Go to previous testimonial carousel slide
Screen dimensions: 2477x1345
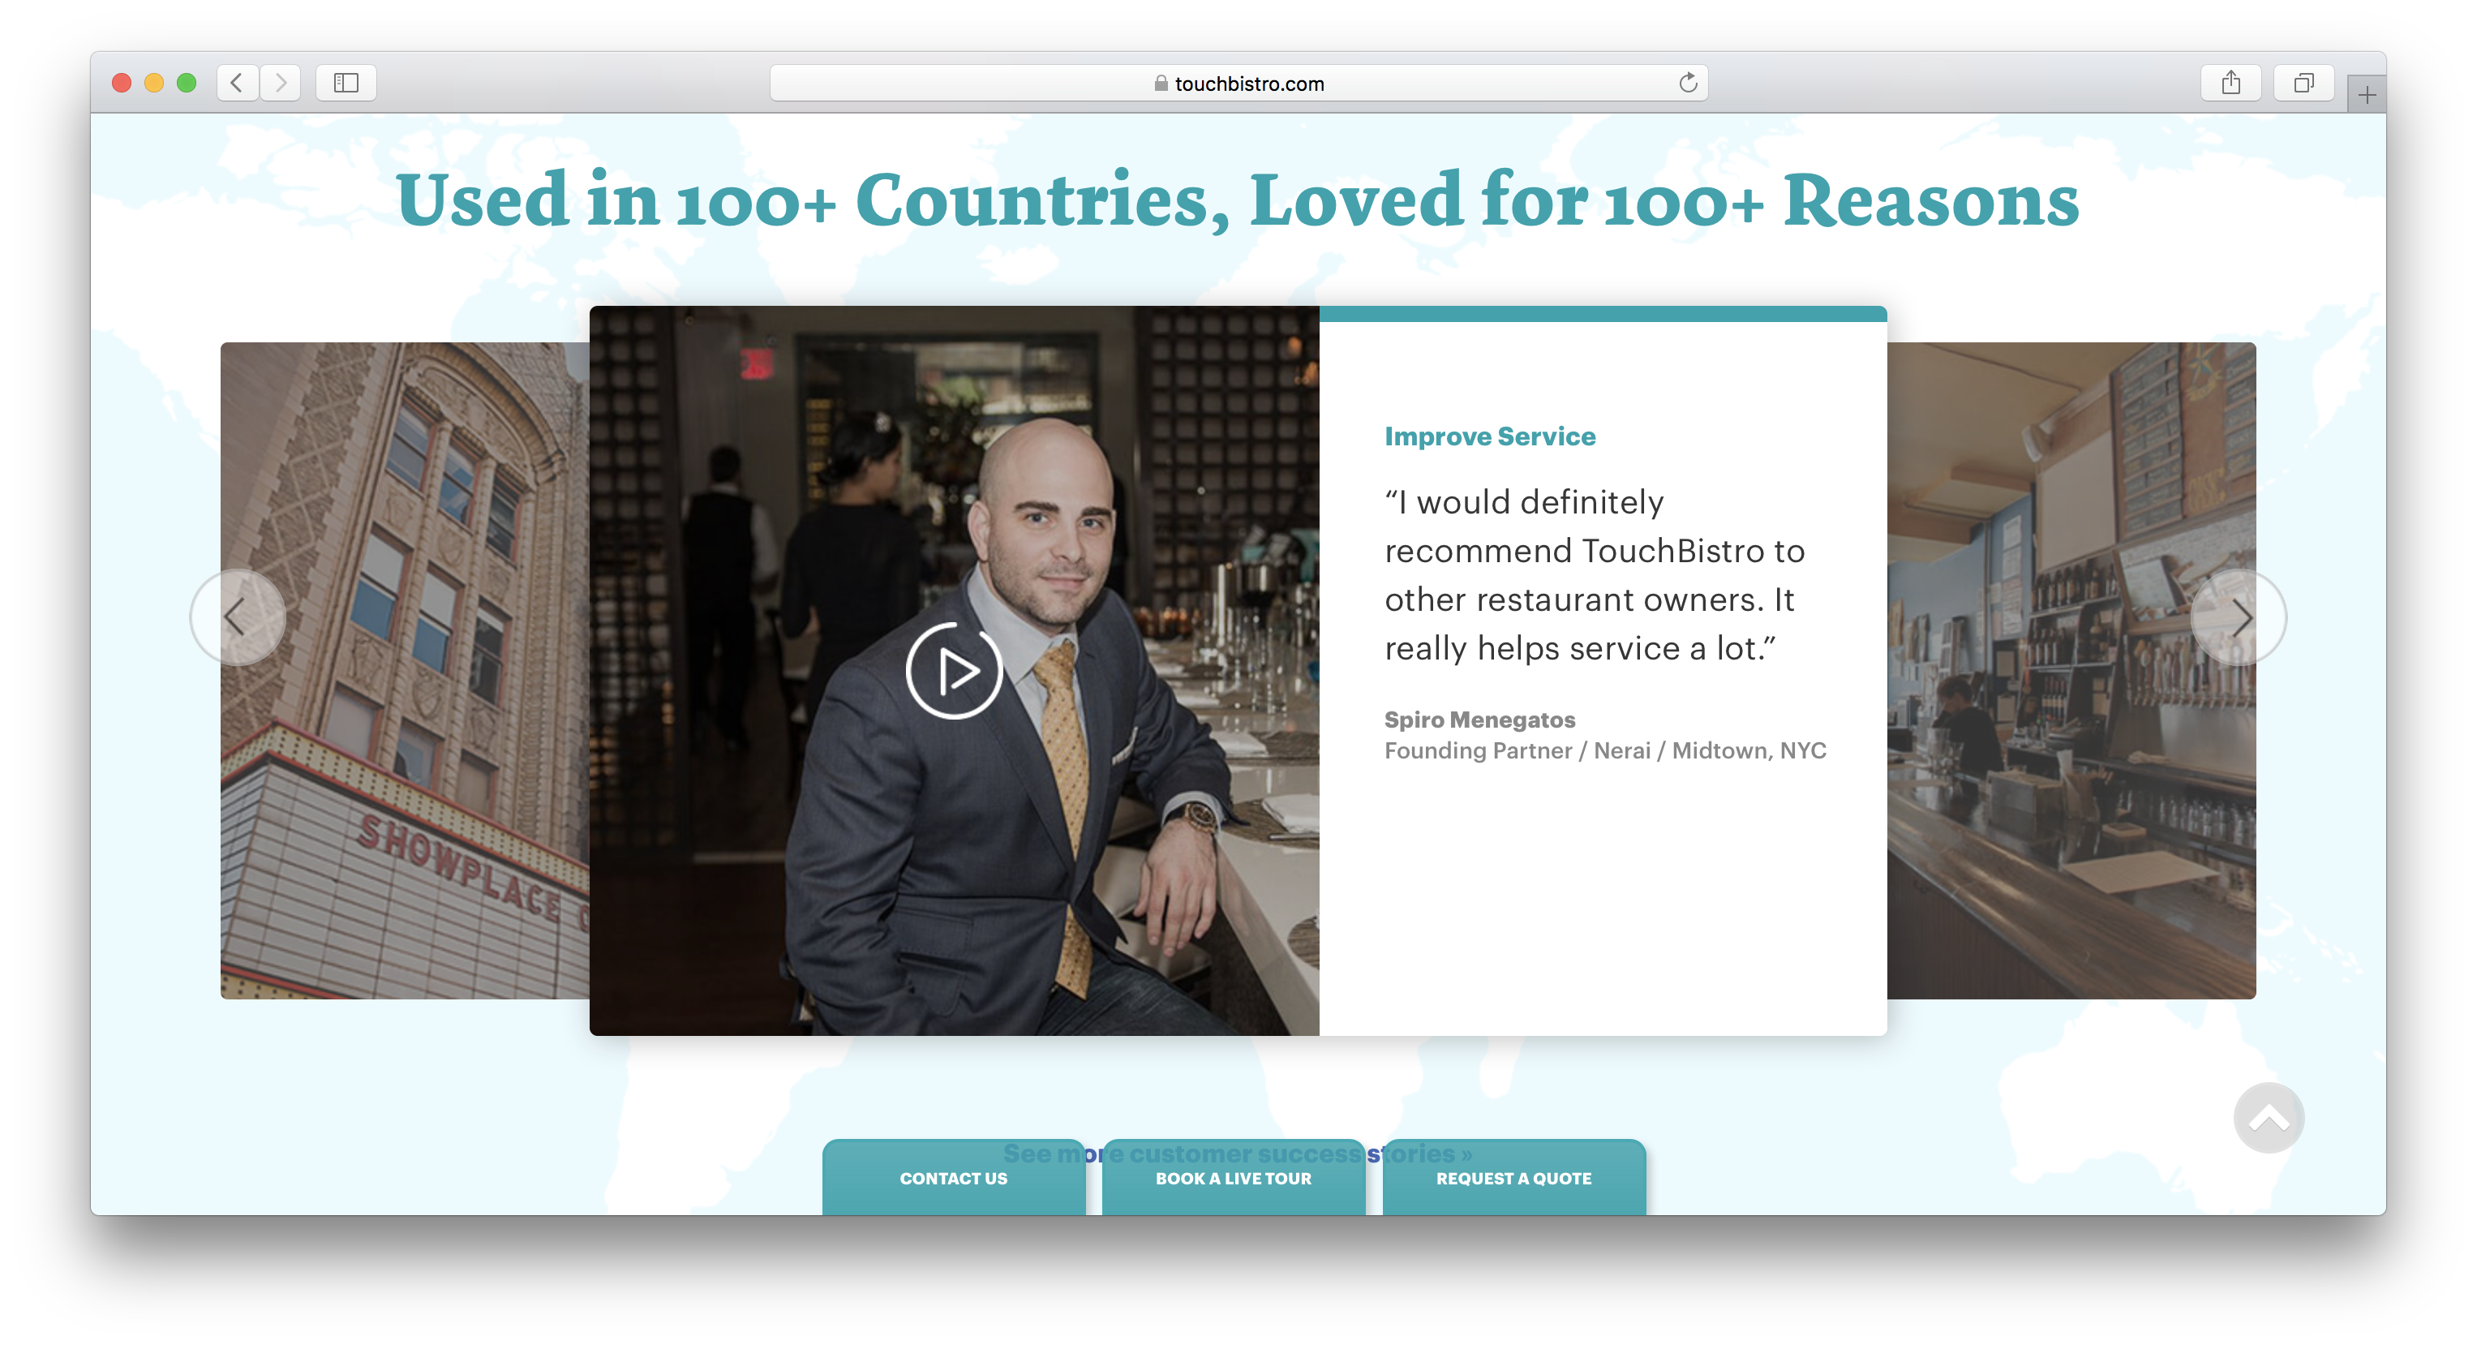[237, 617]
